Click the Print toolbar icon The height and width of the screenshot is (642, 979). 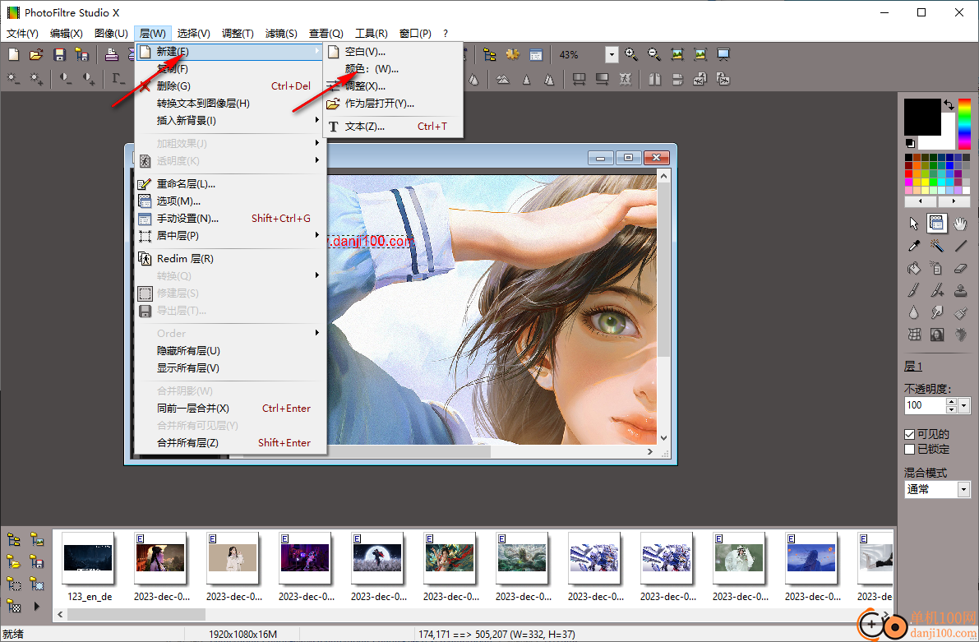coord(112,55)
